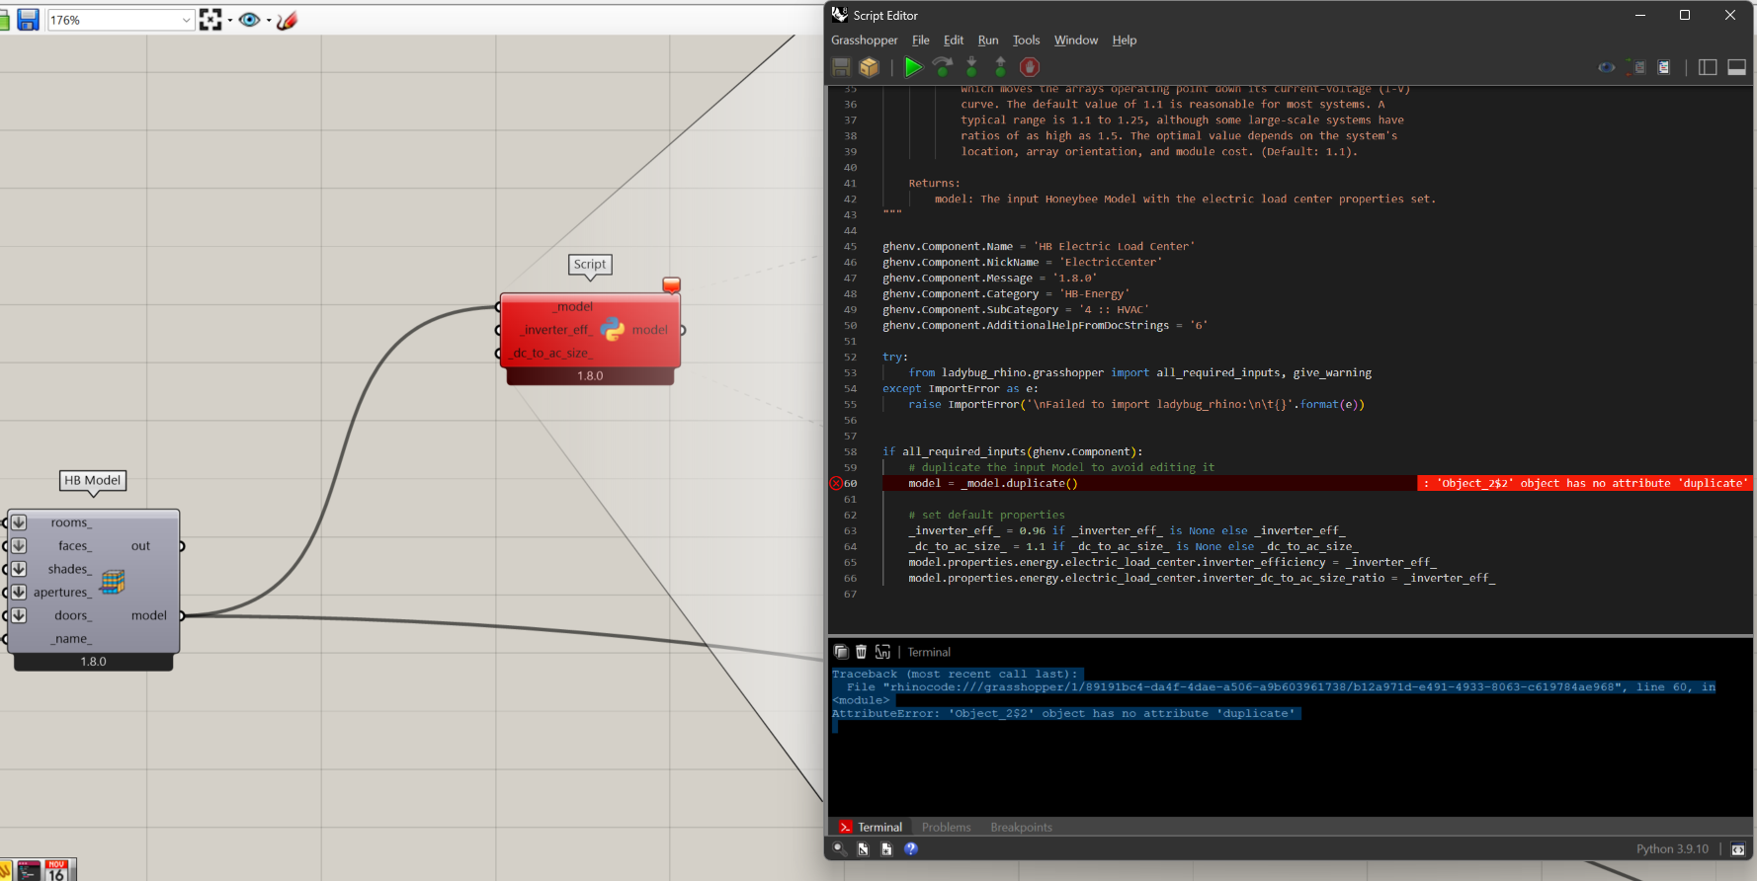Click the arrow on apertures_ input of HB Model
This screenshot has height=881, width=1757.
tap(19, 592)
